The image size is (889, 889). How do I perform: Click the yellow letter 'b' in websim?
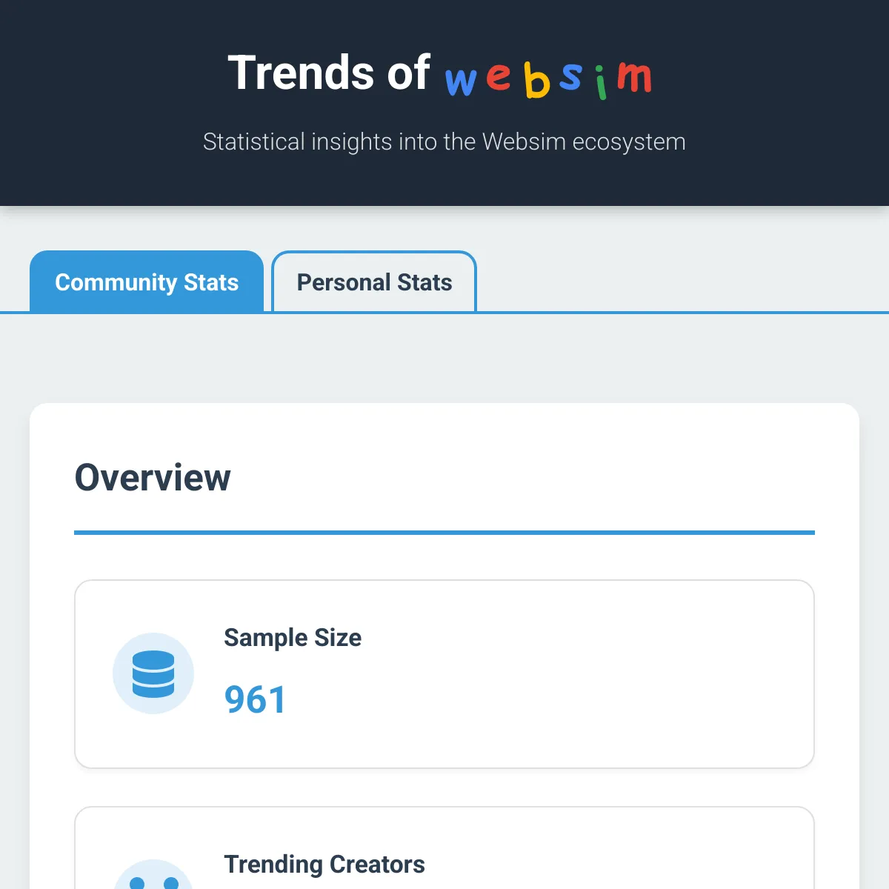538,78
